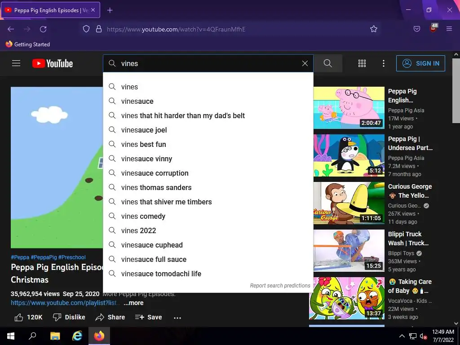Pick suggestion 'vines 2022'
460x345 pixels.
(208, 230)
